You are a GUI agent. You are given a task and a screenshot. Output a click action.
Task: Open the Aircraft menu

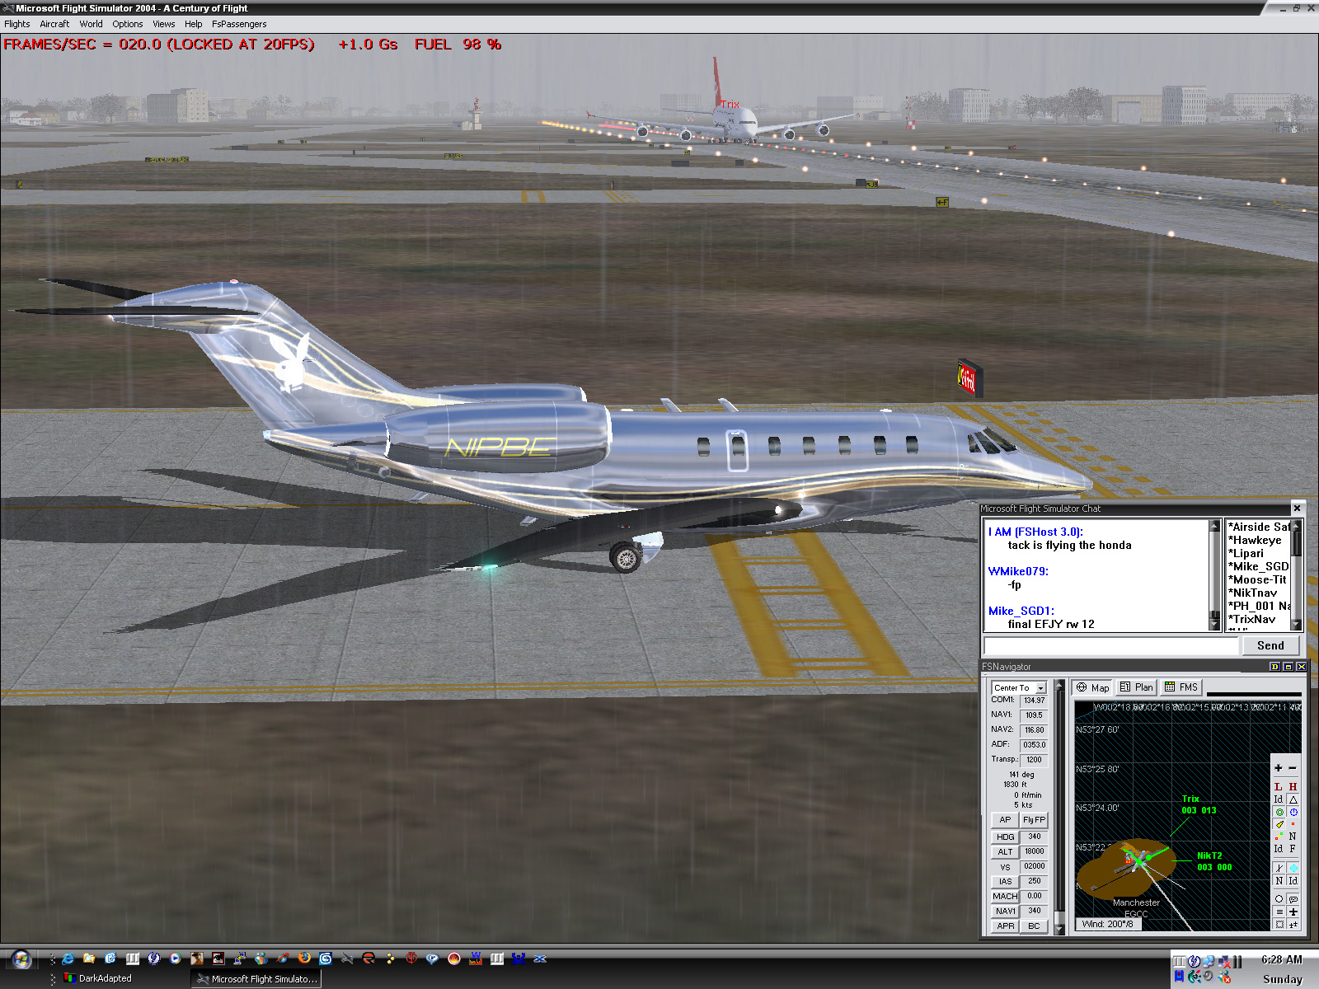(54, 24)
